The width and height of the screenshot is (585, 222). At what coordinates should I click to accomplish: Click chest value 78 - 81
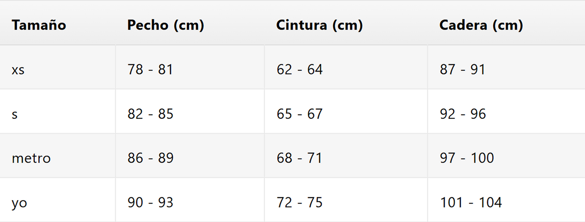[150, 69]
